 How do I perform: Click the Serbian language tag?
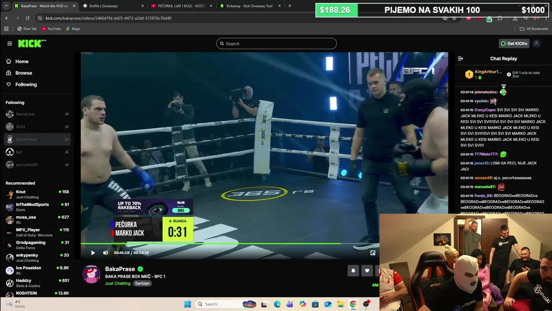tap(142, 283)
